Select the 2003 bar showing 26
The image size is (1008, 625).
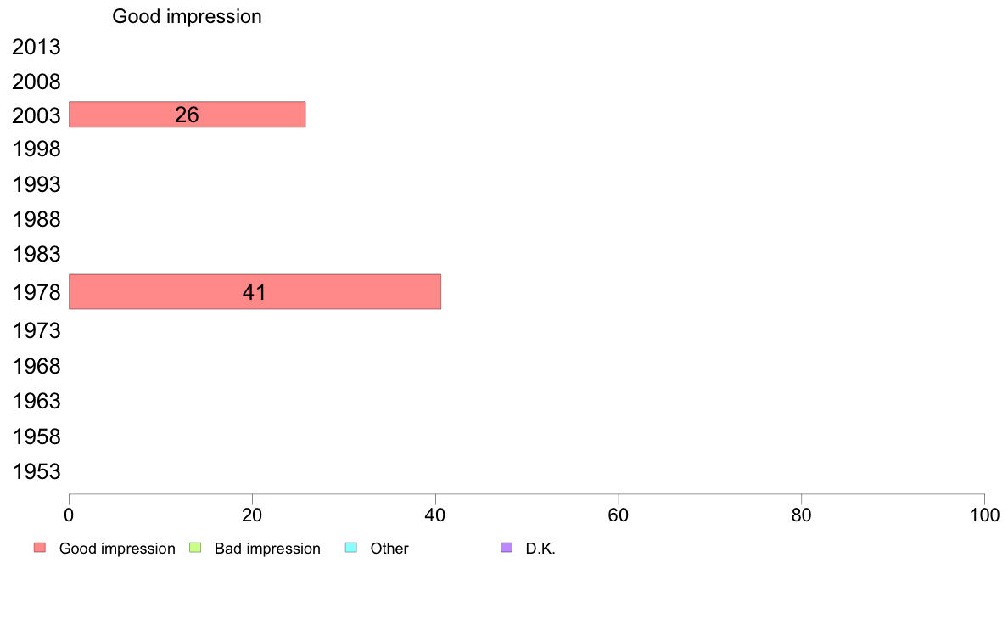[x=187, y=115]
